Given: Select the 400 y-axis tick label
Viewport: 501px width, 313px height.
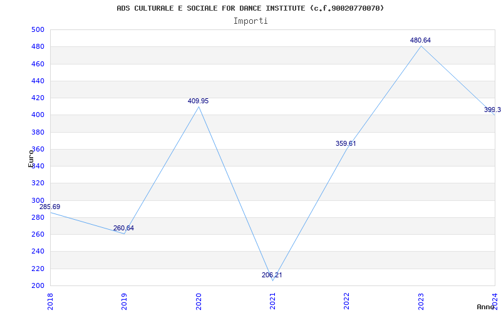Looking at the screenshot, I should pos(38,115).
